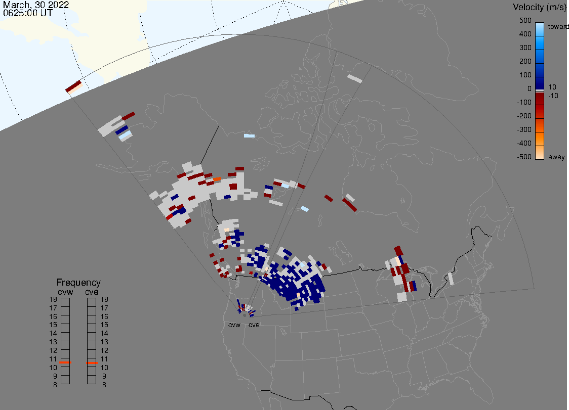The width and height of the screenshot is (569, 410).
Task: Select the 500 value on velocity scale
Action: [525, 20]
